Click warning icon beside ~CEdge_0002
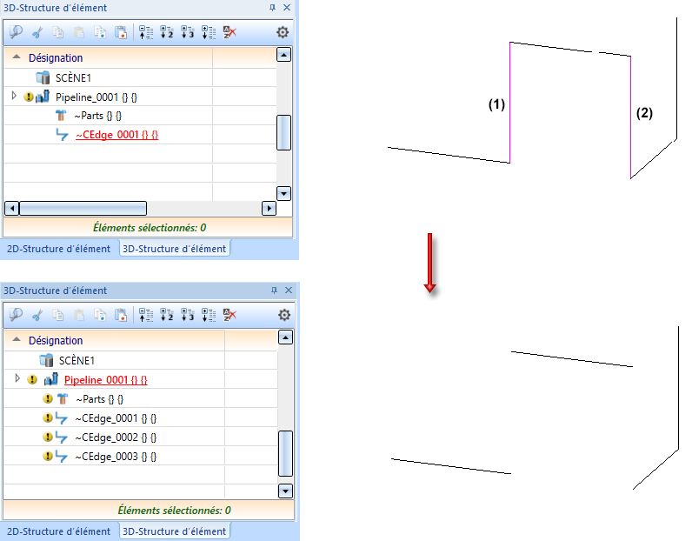This screenshot has height=541, width=692. [48, 437]
